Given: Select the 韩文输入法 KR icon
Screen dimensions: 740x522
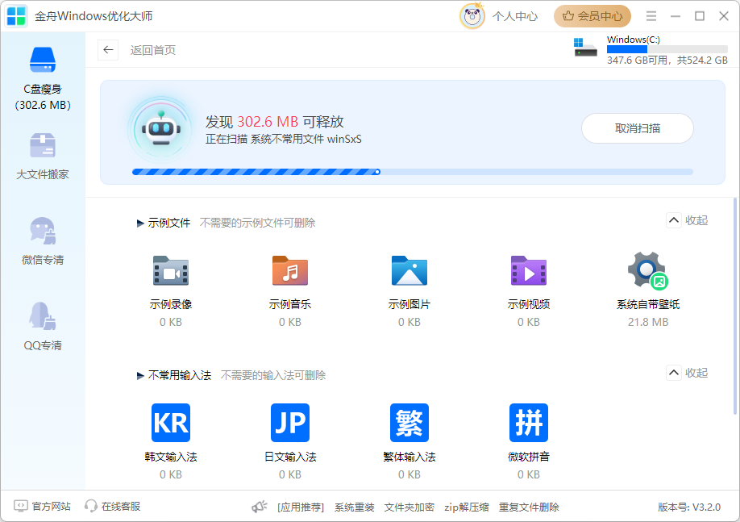Looking at the screenshot, I should pos(171,423).
